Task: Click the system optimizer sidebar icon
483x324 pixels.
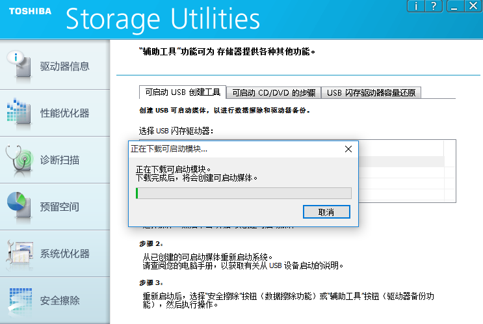Action: (18, 253)
